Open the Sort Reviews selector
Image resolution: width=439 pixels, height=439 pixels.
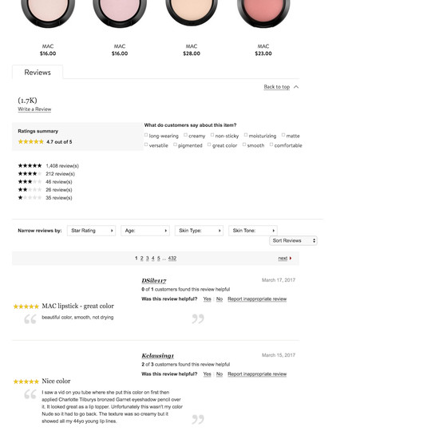293,241
